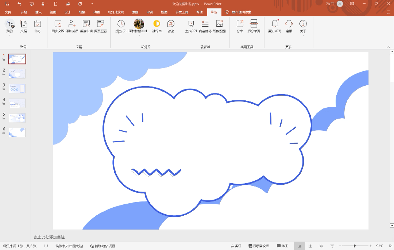Select slide 4 thumbnail
Image resolution: width=394 pixels, height=250 pixels.
[x=18, y=103]
